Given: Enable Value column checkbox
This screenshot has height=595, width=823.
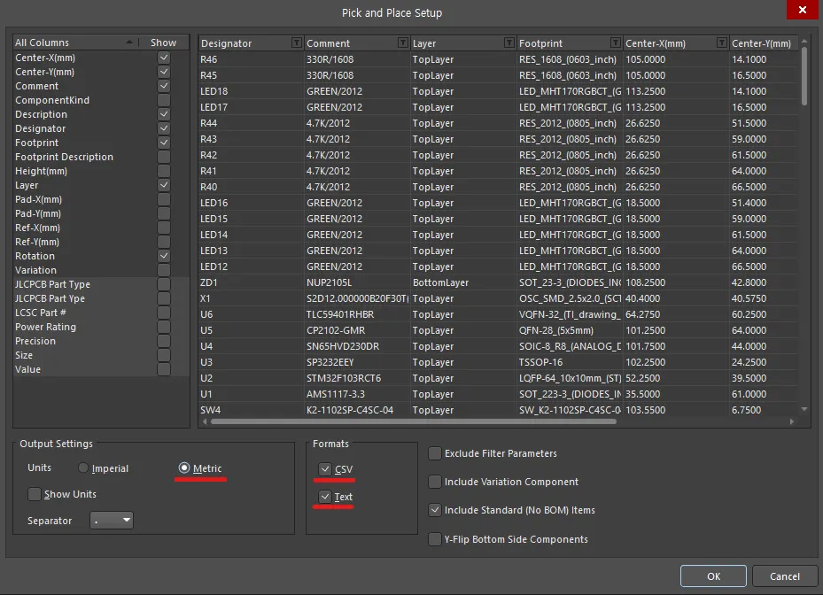Looking at the screenshot, I should [x=164, y=369].
